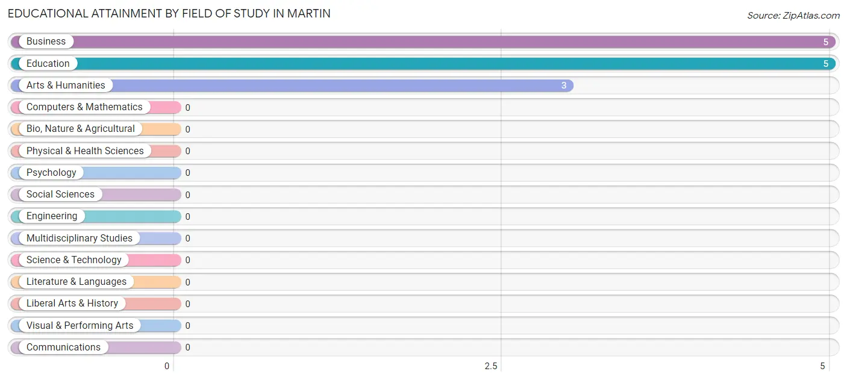Viewport: 847px width, 380px height.
Task: Click value 0 beside Psychology bar
Action: pyautogui.click(x=188, y=173)
